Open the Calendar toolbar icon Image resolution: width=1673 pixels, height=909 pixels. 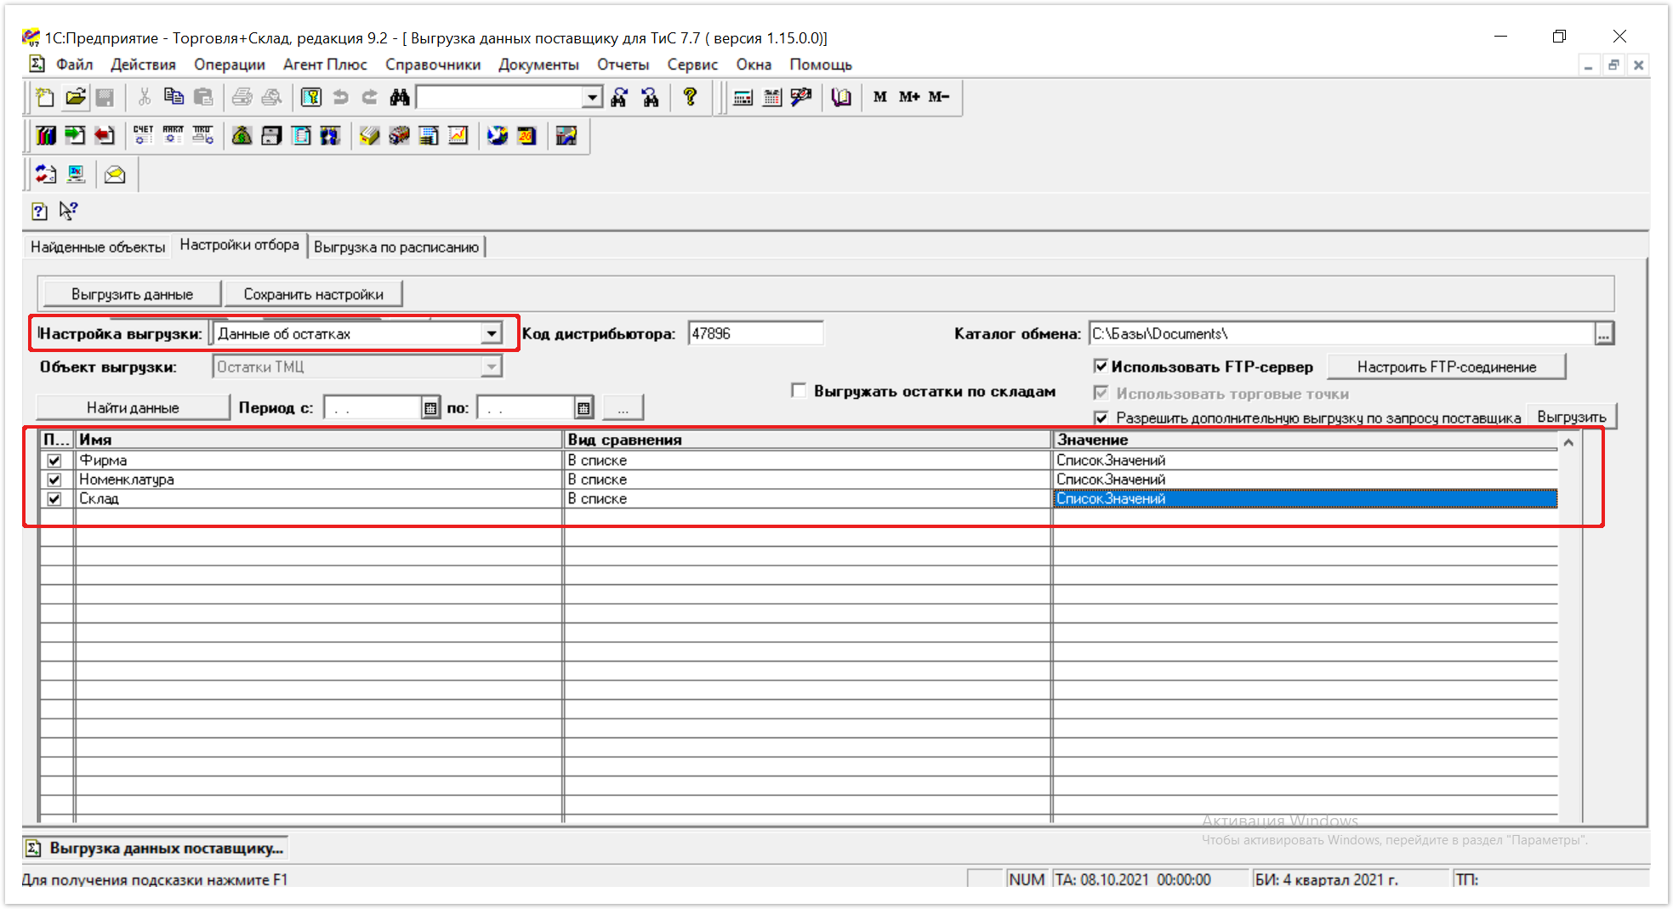[771, 97]
